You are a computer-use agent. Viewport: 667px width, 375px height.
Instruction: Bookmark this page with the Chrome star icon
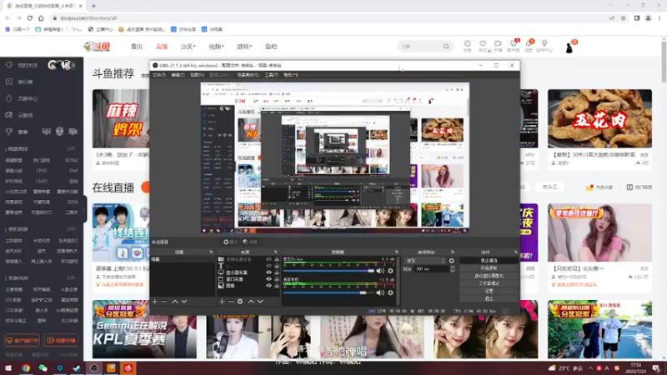point(623,17)
